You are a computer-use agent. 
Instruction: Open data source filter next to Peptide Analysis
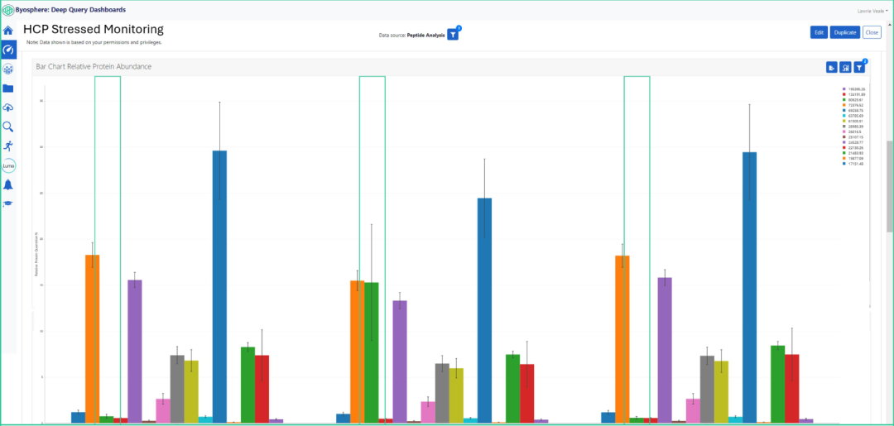[453, 35]
